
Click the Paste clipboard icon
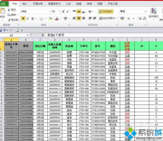coord(2,11)
